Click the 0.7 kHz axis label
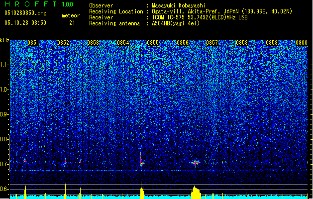Screen dimensions: 313x199 pyautogui.click(x=4, y=164)
